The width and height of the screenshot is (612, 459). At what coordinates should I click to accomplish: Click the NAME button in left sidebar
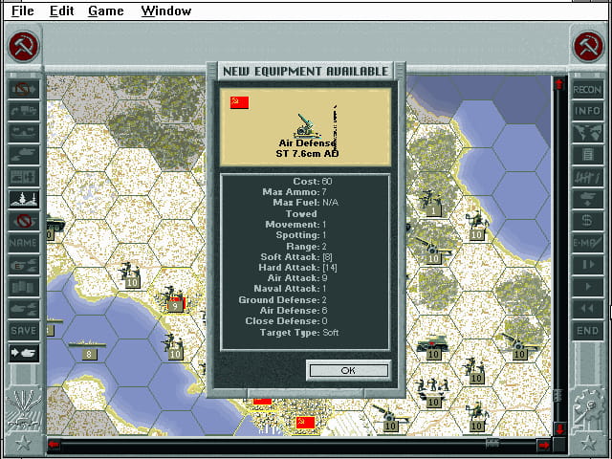(23, 243)
